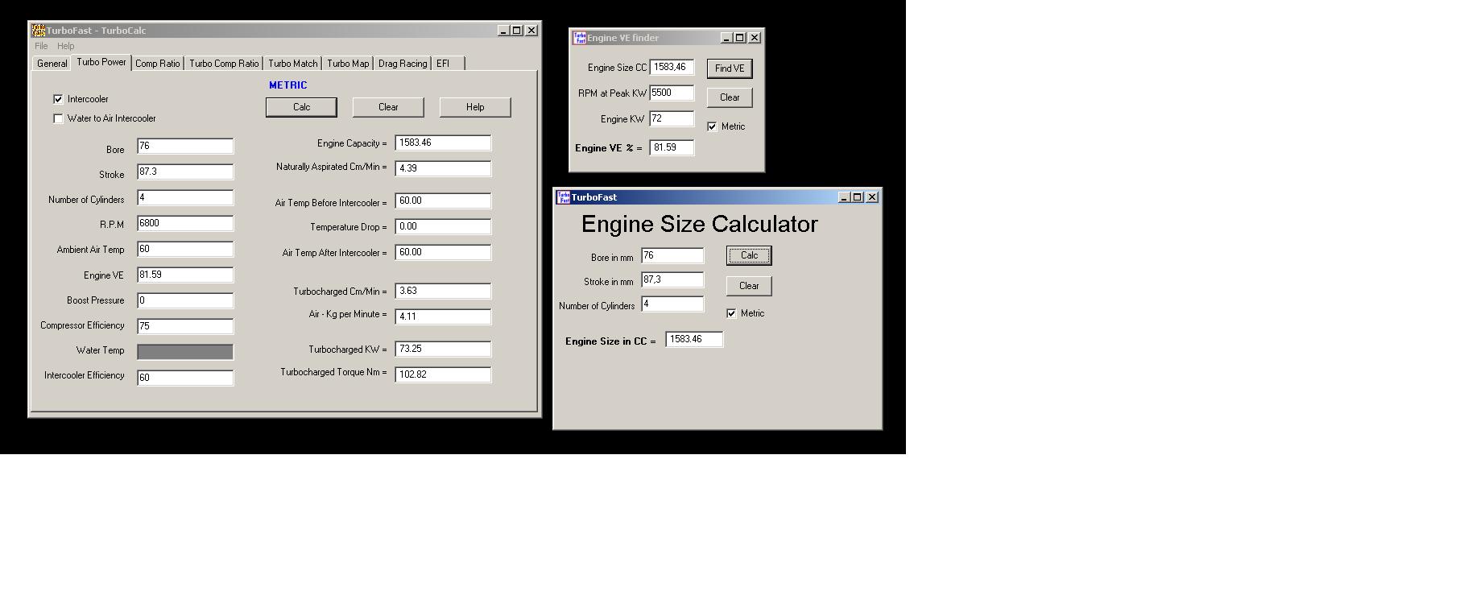Click the Temperature Drop result field
Screen dimensions: 1464x608
click(x=443, y=226)
